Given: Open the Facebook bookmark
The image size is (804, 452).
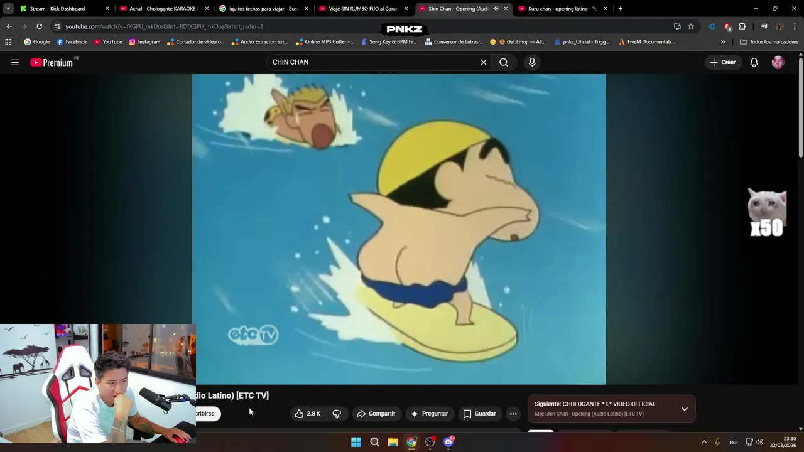Looking at the screenshot, I should (72, 42).
